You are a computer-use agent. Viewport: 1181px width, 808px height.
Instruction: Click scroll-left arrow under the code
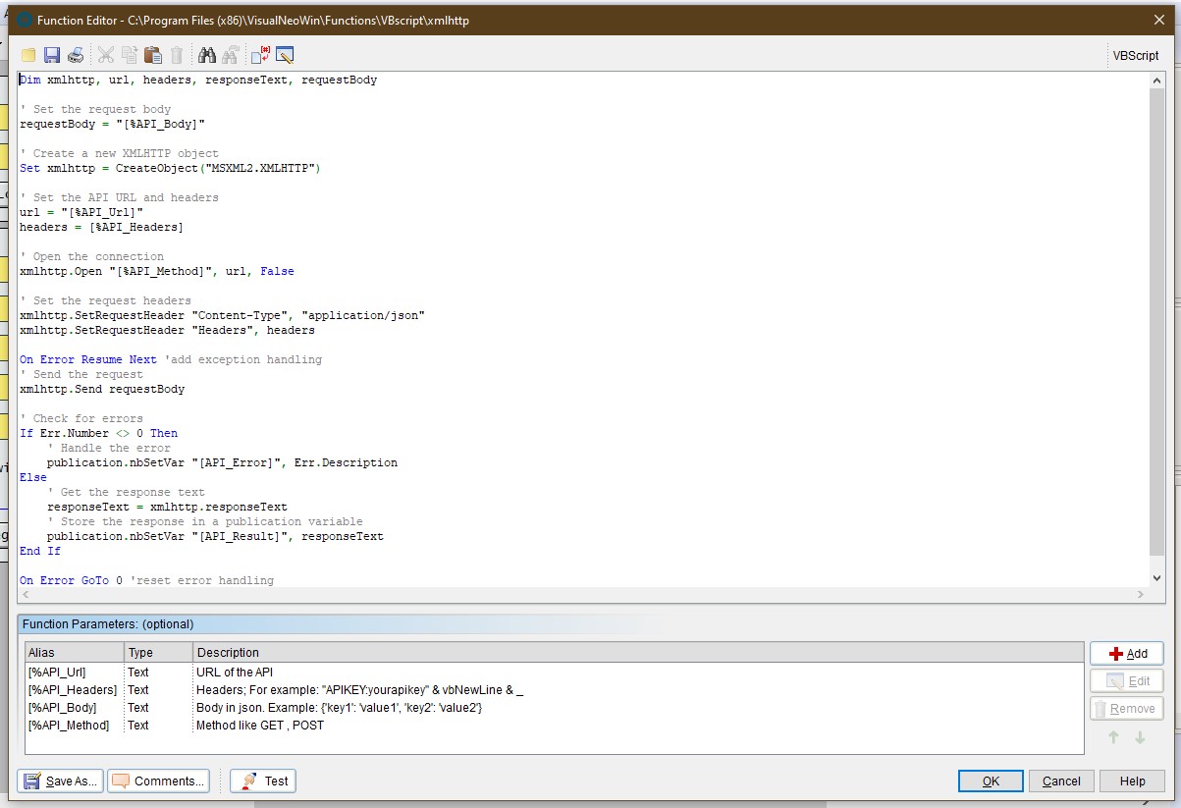26,594
